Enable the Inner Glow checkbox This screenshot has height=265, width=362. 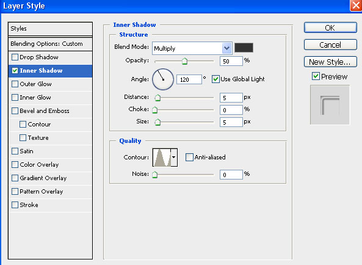[x=15, y=97]
